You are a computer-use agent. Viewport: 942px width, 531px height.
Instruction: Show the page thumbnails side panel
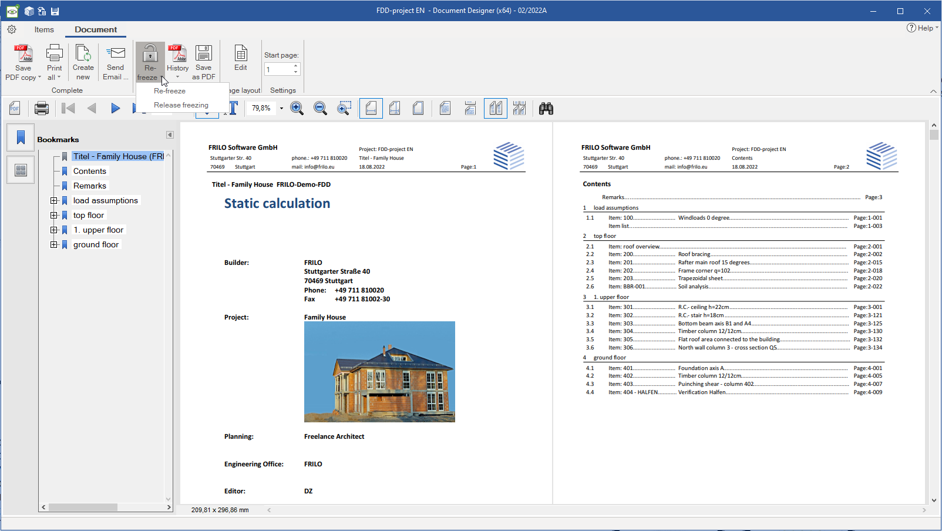pos(21,170)
